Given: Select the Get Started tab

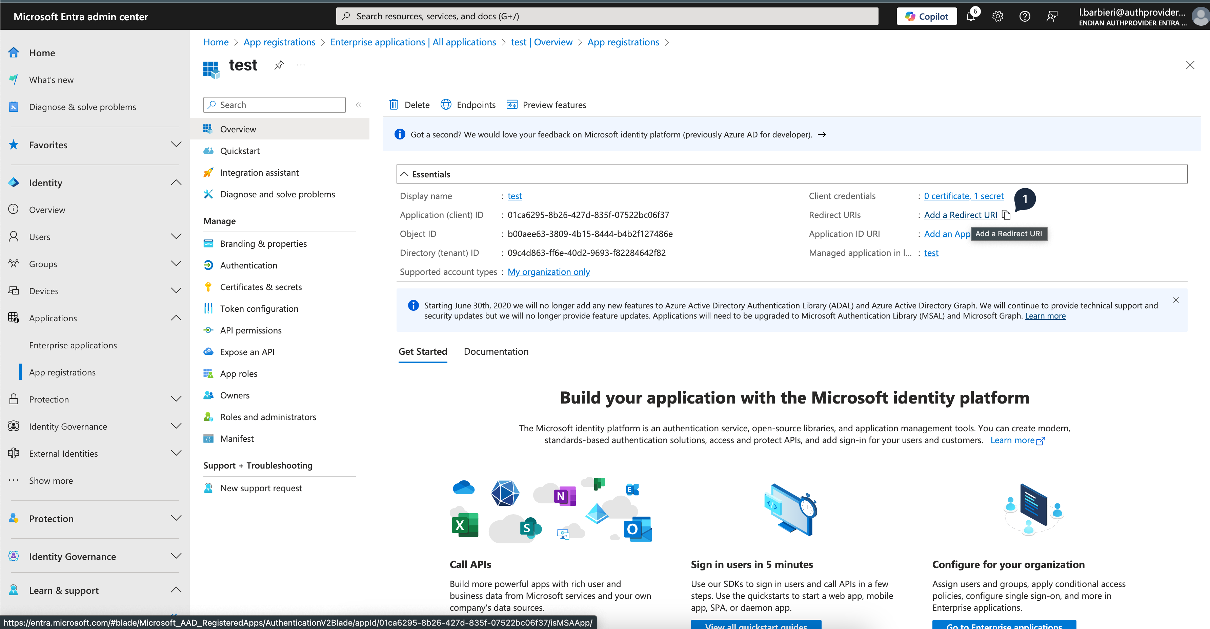Looking at the screenshot, I should click(423, 351).
